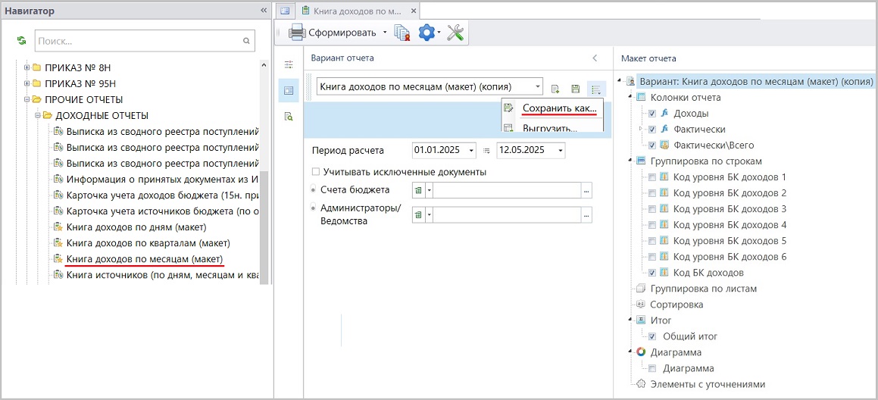This screenshot has height=400, width=878.
Task: Collapse the Навигатор panel with double chevron
Action: (264, 11)
